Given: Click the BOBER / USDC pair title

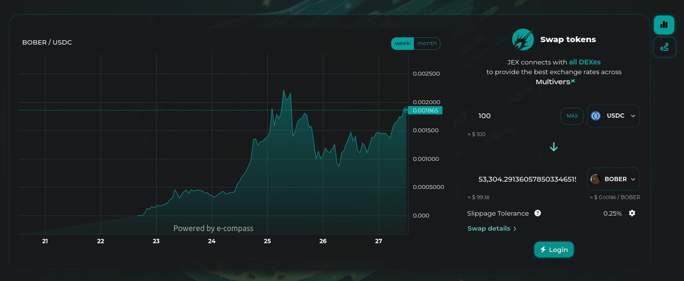Looking at the screenshot, I should pyautogui.click(x=47, y=43).
